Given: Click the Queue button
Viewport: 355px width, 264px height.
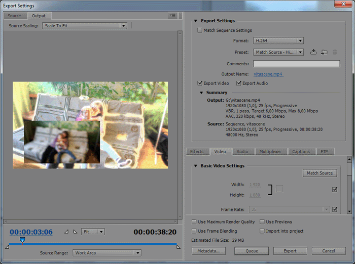Looking at the screenshot, I should click(x=252, y=251).
